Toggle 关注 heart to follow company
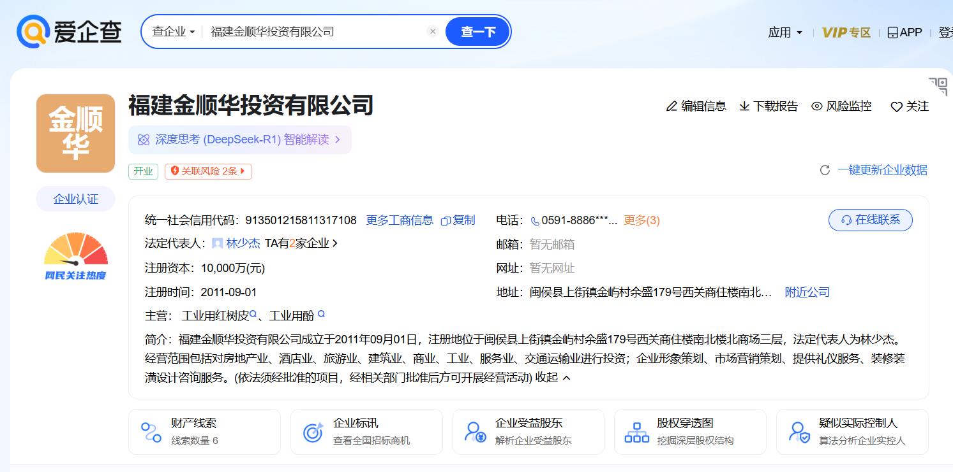953x472 pixels. (x=910, y=106)
